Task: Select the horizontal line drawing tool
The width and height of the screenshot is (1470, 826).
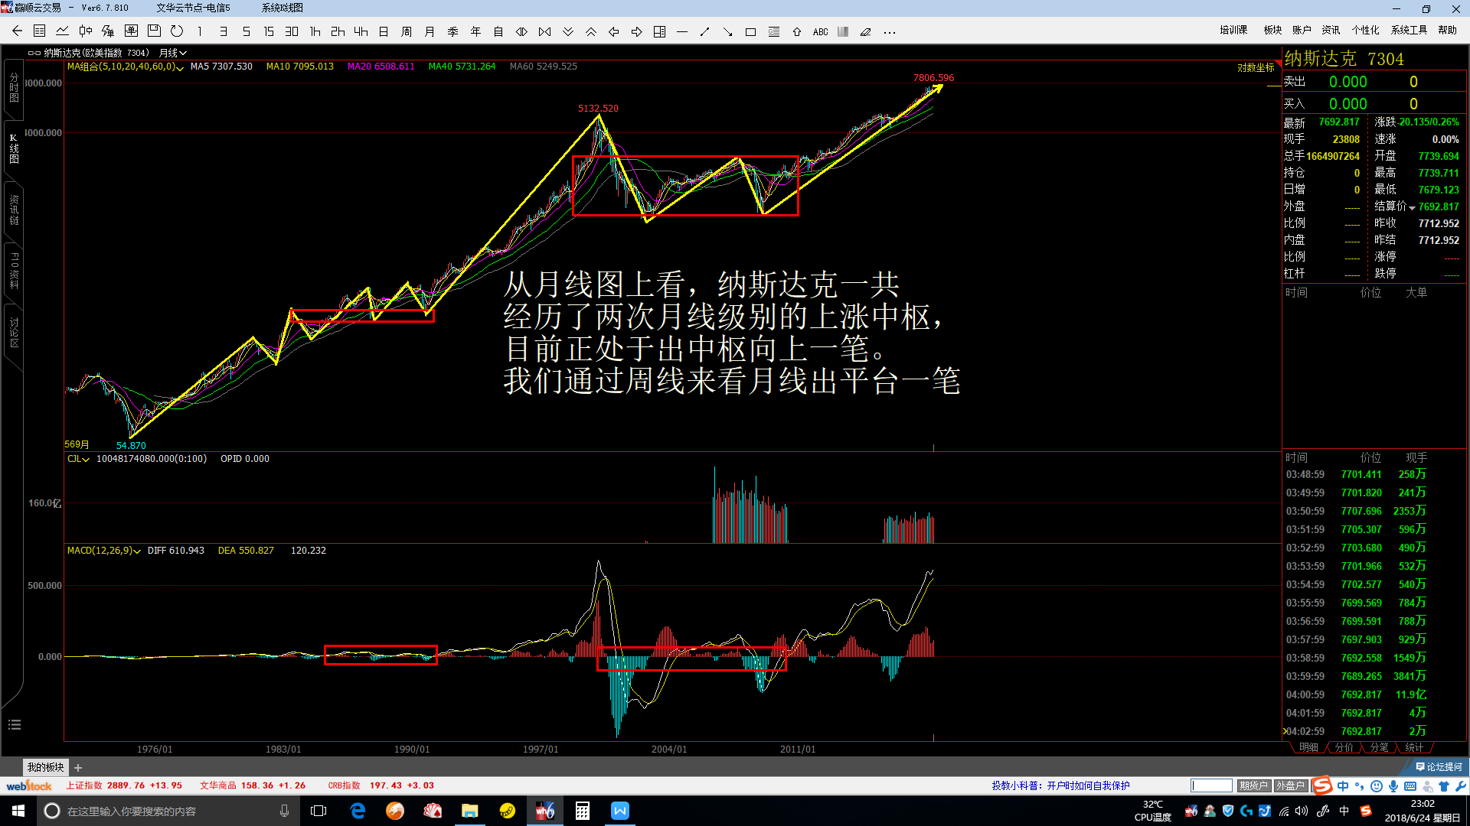Action: coord(682,32)
